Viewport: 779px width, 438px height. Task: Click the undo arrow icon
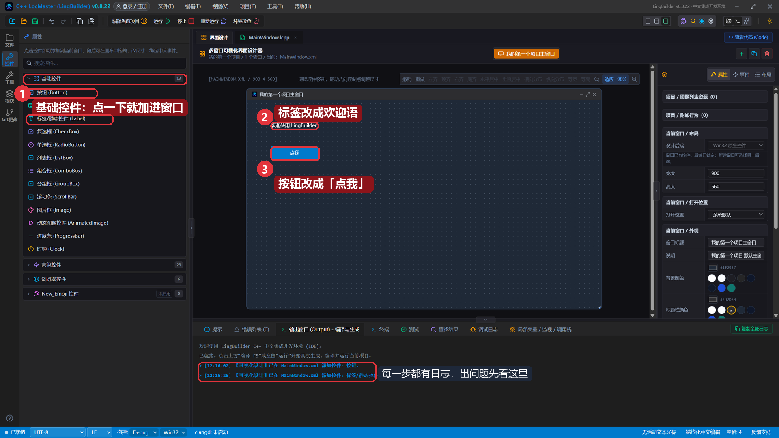tap(52, 21)
